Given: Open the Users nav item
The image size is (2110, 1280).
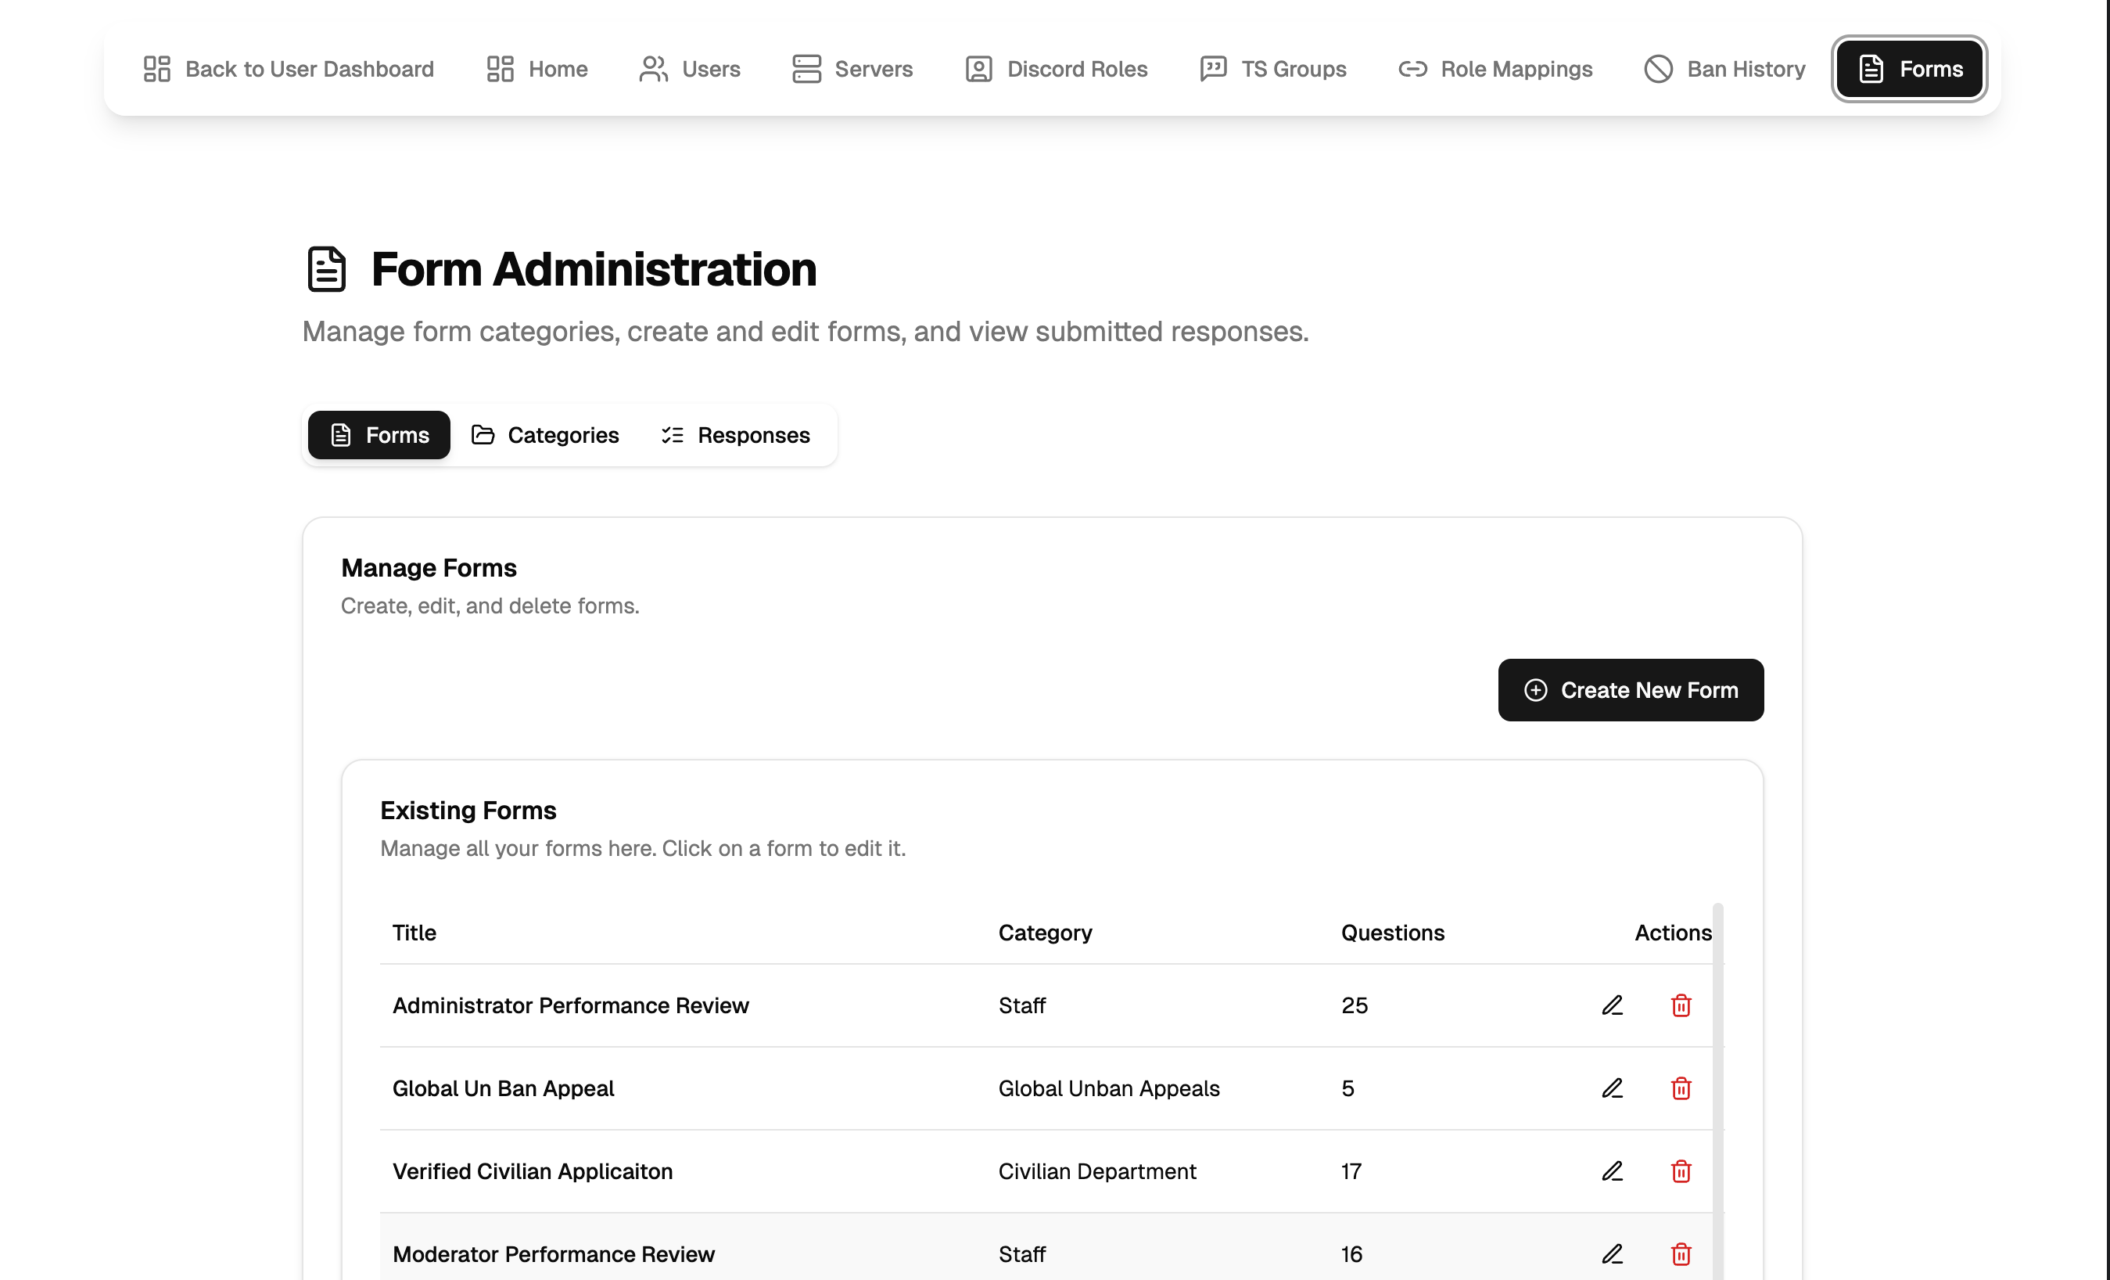Looking at the screenshot, I should (689, 69).
